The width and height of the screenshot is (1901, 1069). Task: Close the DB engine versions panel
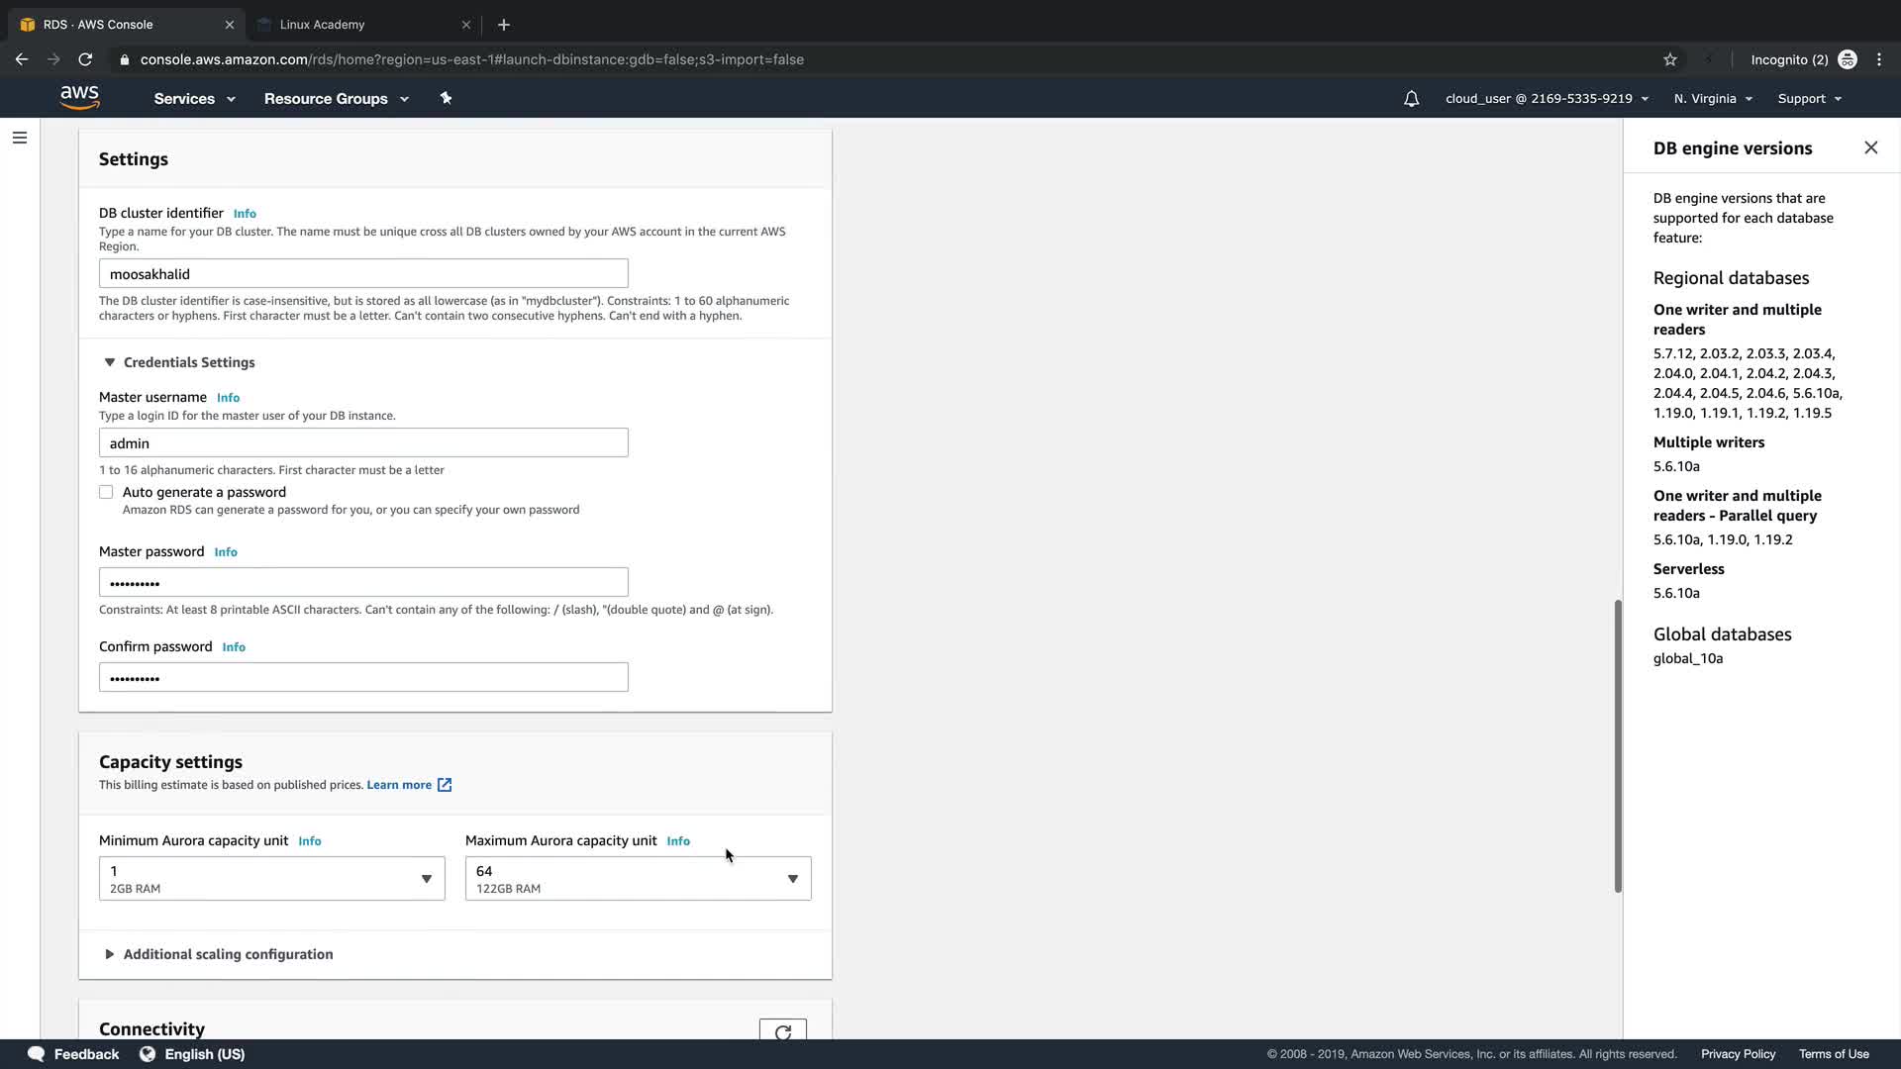[1870, 147]
